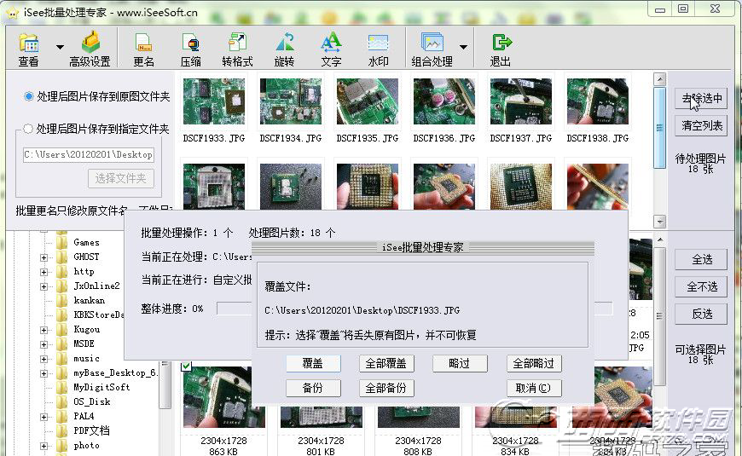The image size is (742, 456).
Task: Open the 查看 dropdown arrow
Action: [x=60, y=47]
